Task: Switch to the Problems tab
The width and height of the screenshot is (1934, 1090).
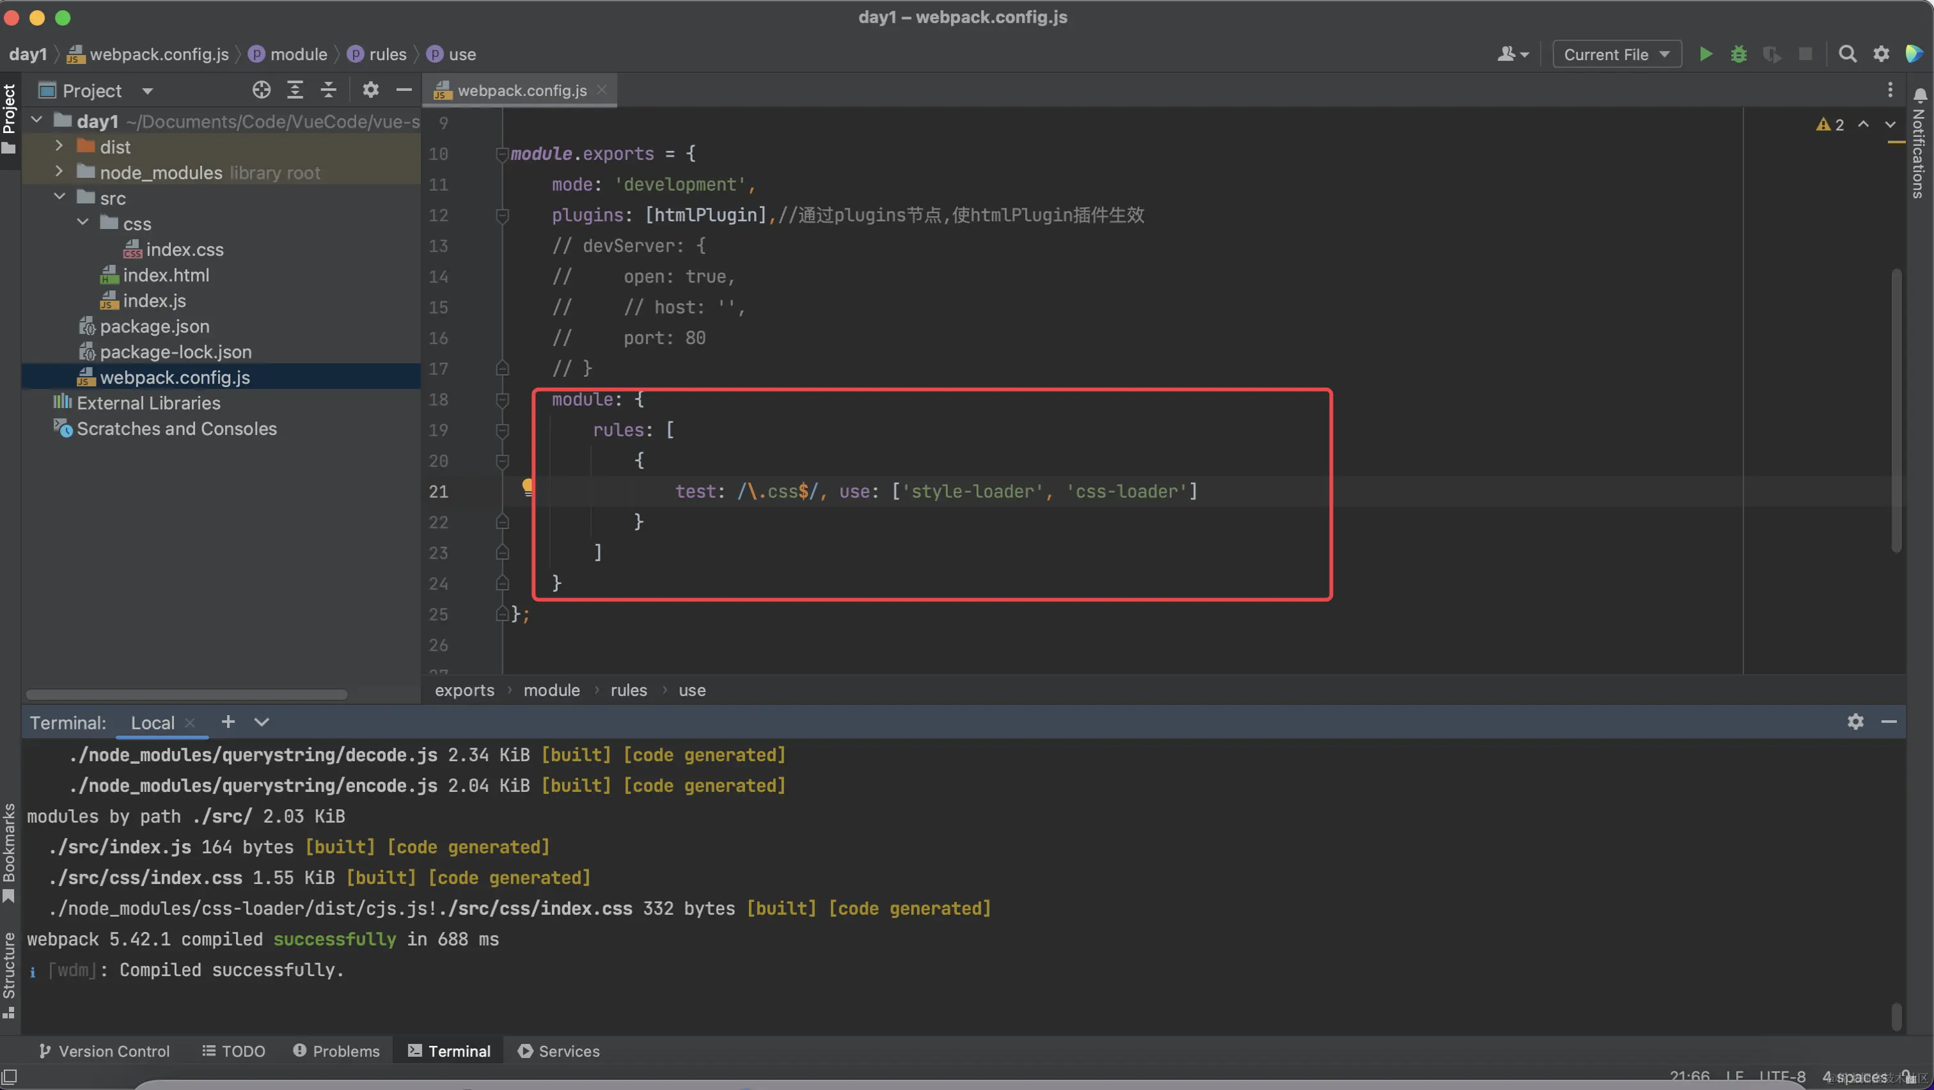Action: (336, 1051)
